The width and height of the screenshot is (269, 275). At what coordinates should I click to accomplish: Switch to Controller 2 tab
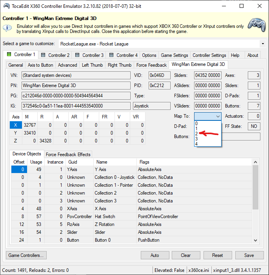tap(55, 55)
